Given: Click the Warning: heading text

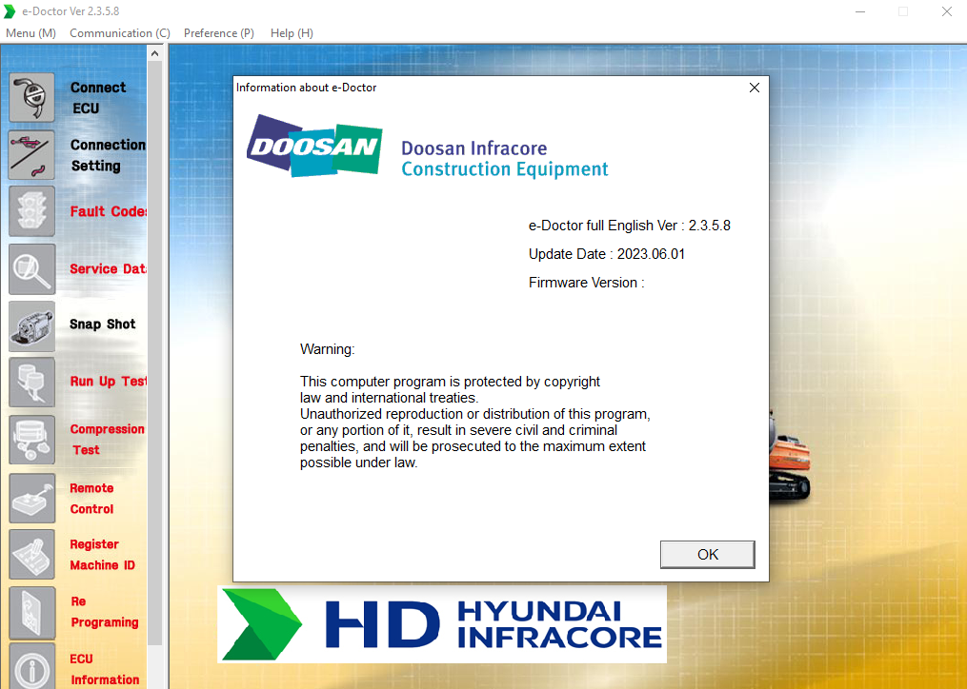Looking at the screenshot, I should coord(328,349).
